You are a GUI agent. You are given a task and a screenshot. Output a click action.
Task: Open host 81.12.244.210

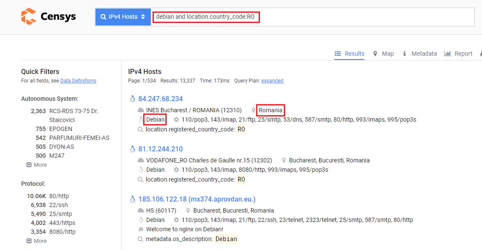(161, 149)
